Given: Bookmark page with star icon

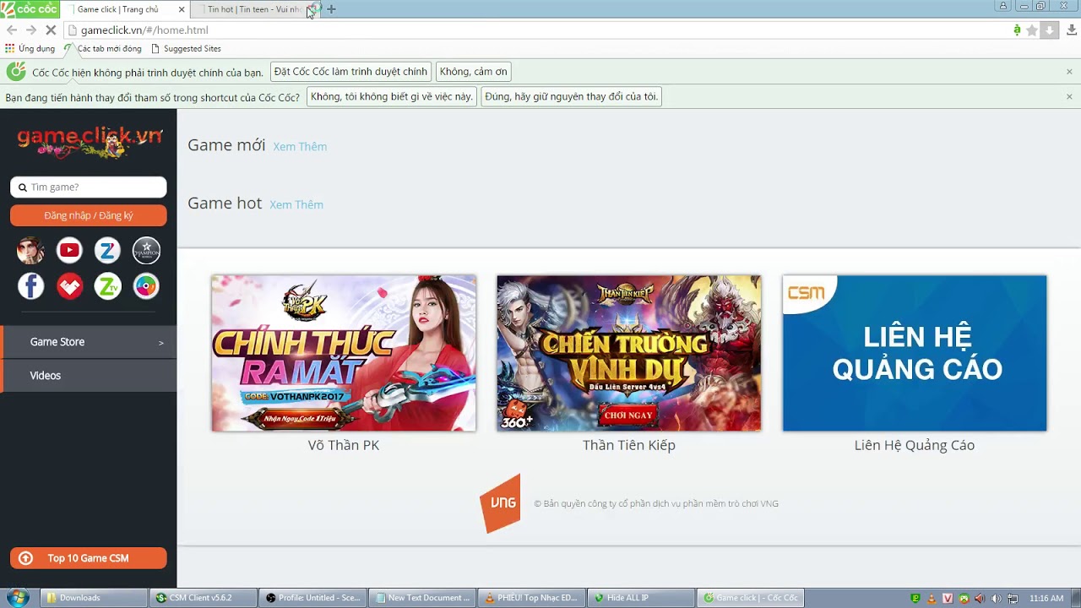Looking at the screenshot, I should [1031, 30].
